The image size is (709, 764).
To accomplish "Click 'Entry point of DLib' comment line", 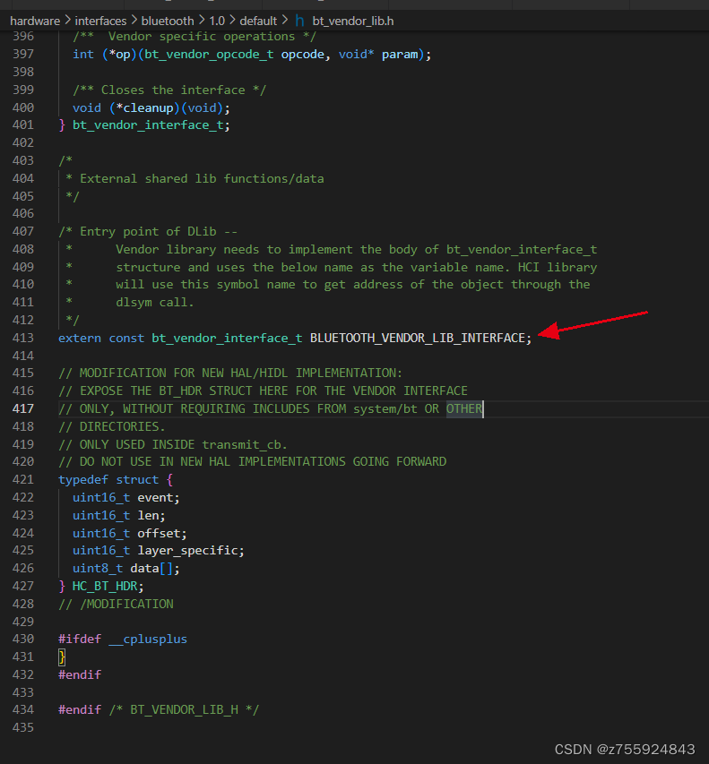I will (148, 231).
